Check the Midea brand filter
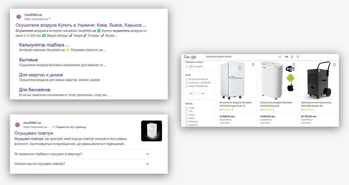Image resolution: width=349 pixels, height=185 pixels. (186, 118)
